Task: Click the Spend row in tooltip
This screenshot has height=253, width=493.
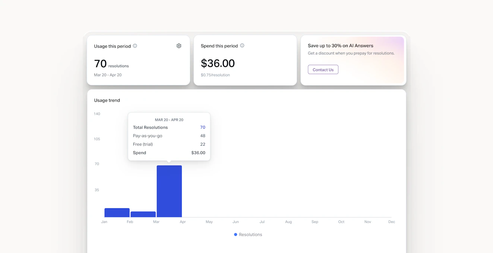Action: click(x=169, y=153)
